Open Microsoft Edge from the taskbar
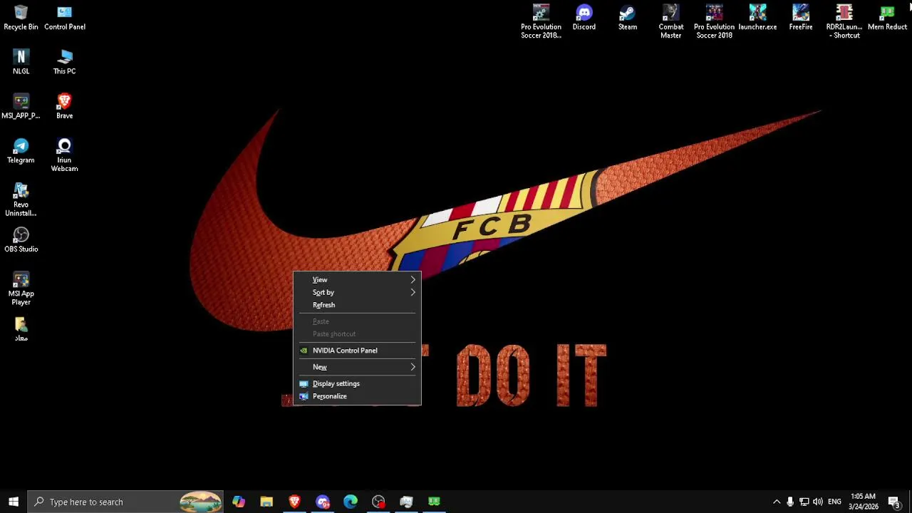The height and width of the screenshot is (513, 912). (351, 502)
